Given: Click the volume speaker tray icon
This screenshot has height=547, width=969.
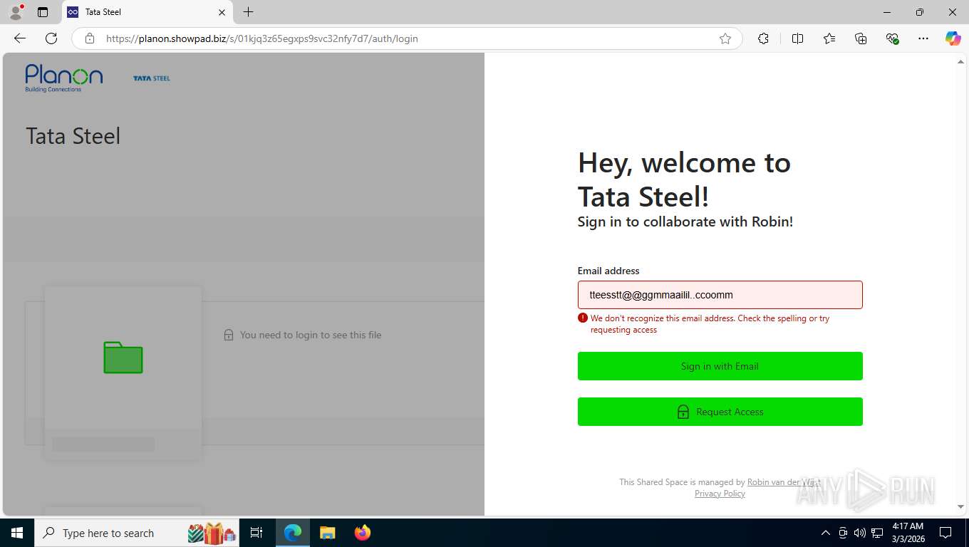Looking at the screenshot, I should click(860, 533).
